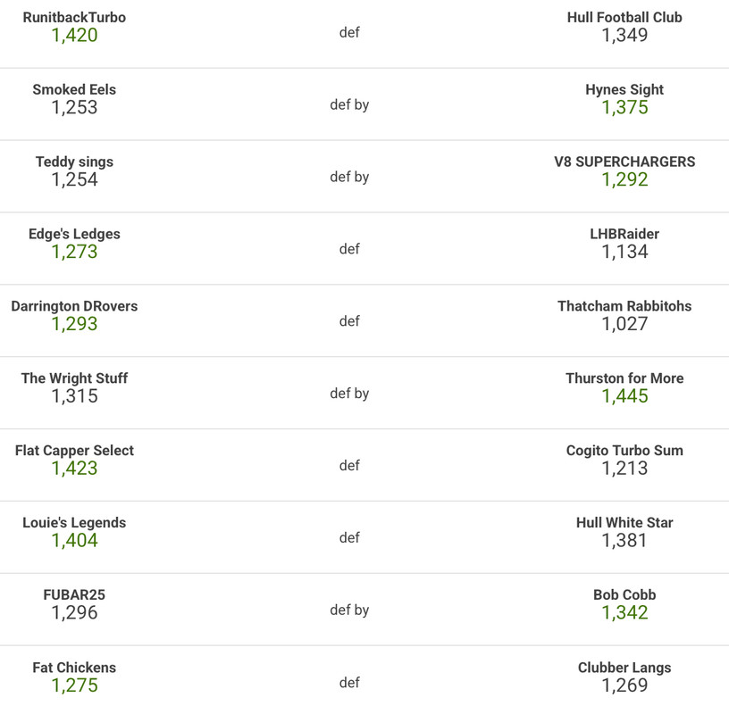Select the Fat Chickens team
729x714 pixels.
pyautogui.click(x=74, y=668)
